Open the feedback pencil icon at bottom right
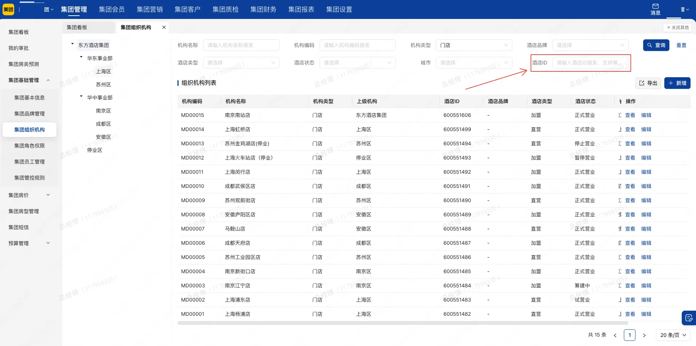This screenshot has height=346, width=696. pos(688,318)
